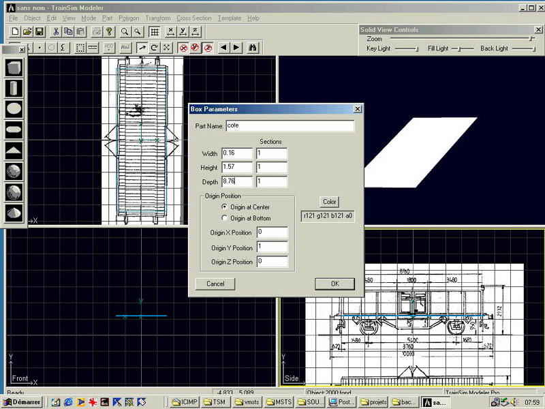This screenshot has width=545, height=409.
Task: Click the Démarrer start button
Action: (x=23, y=402)
